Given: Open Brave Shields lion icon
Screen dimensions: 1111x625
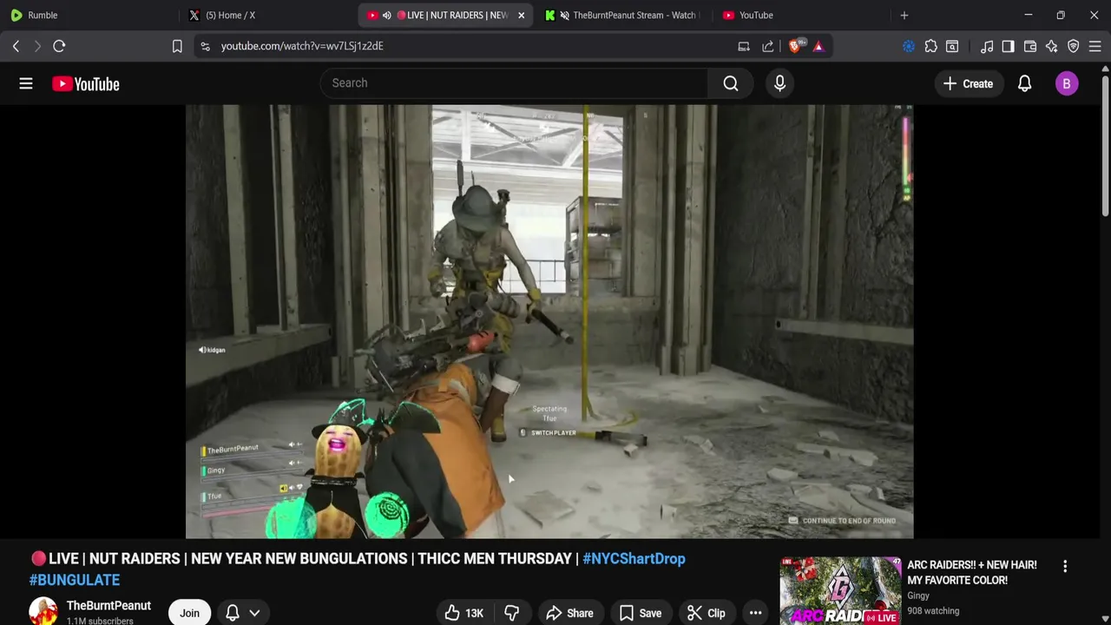Looking at the screenshot, I should (795, 46).
